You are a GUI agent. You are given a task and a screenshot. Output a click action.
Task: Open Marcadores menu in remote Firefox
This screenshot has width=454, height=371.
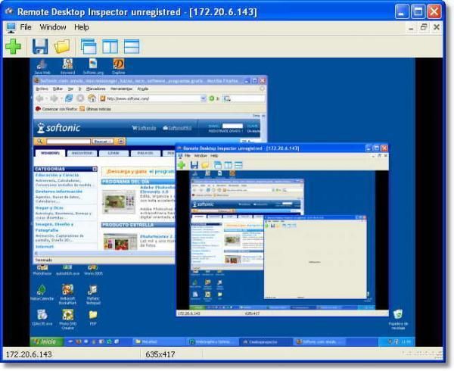click(x=96, y=89)
